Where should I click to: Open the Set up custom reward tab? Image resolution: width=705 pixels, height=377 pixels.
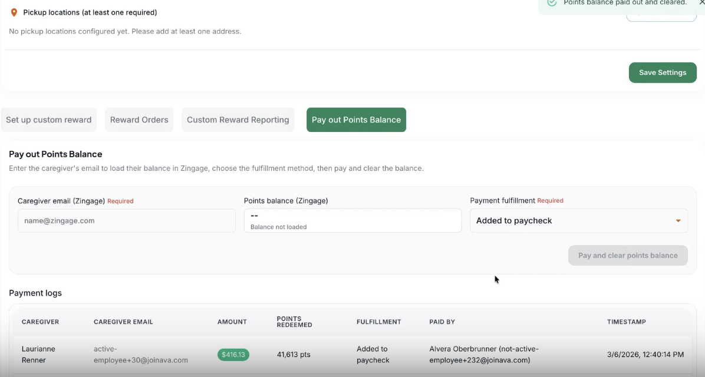pyautogui.click(x=48, y=120)
